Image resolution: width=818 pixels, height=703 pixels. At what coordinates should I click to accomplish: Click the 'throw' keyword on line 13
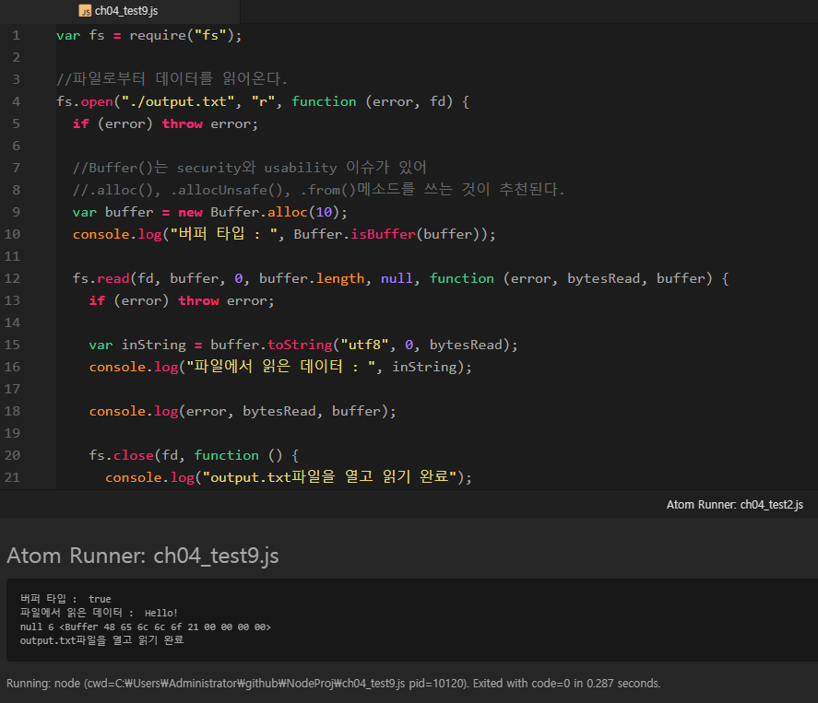click(198, 300)
